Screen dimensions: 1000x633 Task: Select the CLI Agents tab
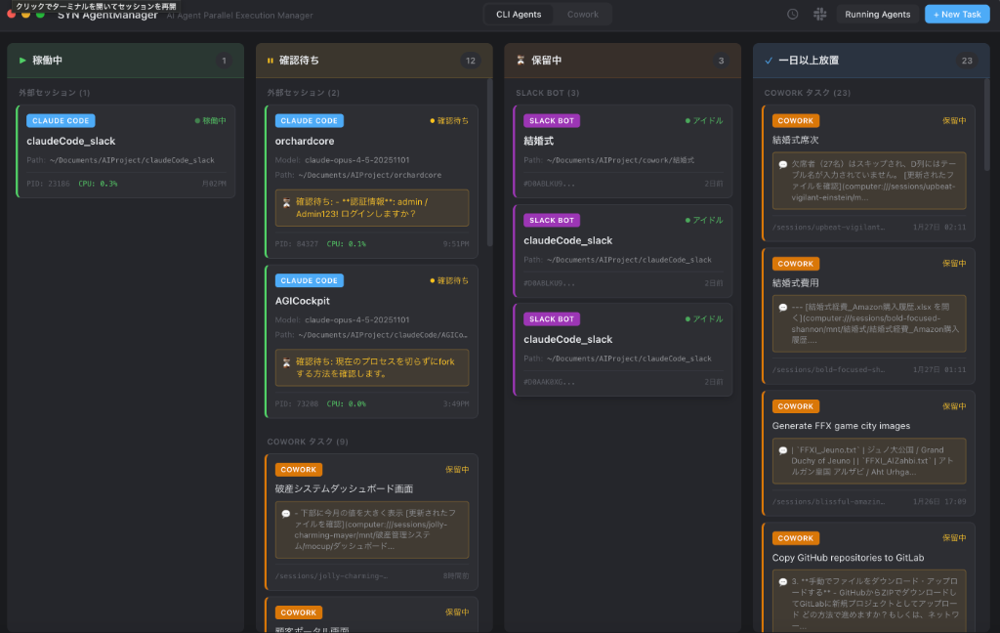(x=519, y=14)
